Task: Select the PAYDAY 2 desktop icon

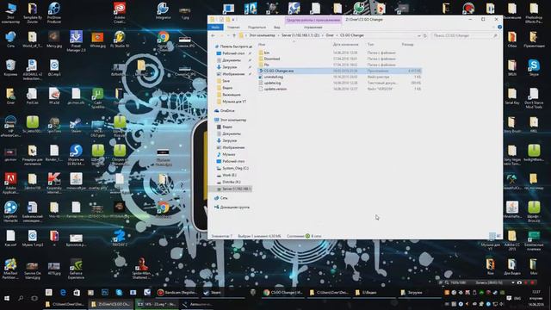Action: coord(120,239)
